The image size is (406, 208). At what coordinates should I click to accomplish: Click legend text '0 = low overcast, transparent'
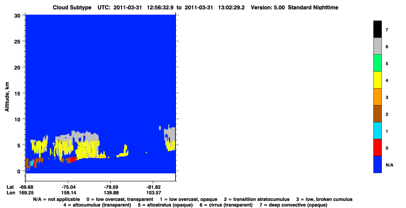[120, 199]
